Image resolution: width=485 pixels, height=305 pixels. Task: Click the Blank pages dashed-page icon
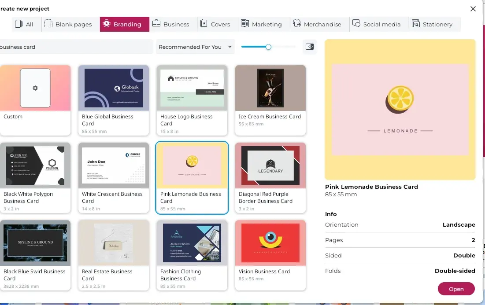pos(48,24)
